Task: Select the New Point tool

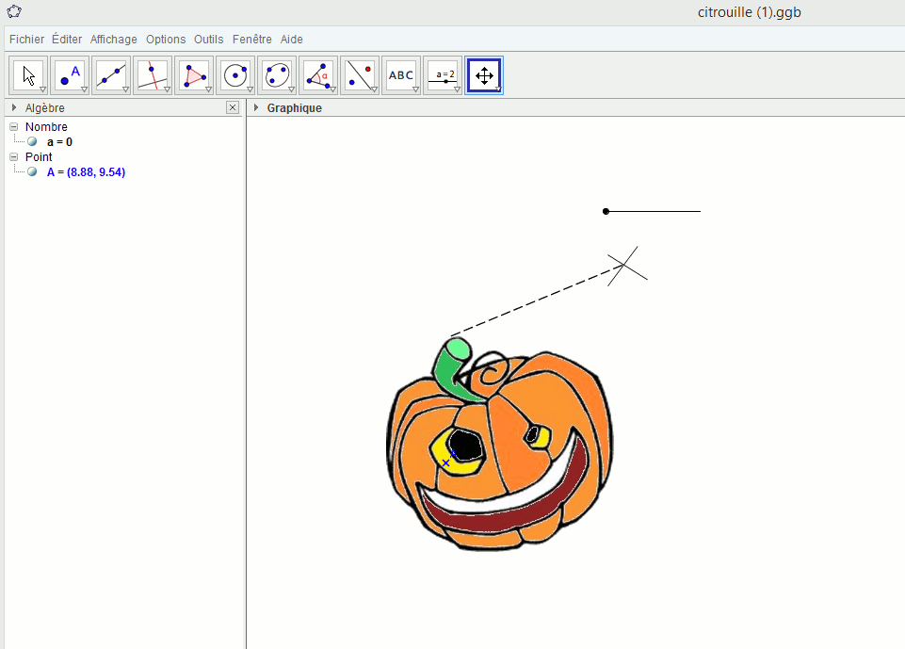Action: point(70,75)
